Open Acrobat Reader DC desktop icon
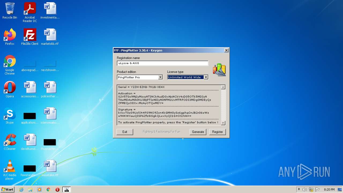This screenshot has width=343, height=193. tap(30, 12)
